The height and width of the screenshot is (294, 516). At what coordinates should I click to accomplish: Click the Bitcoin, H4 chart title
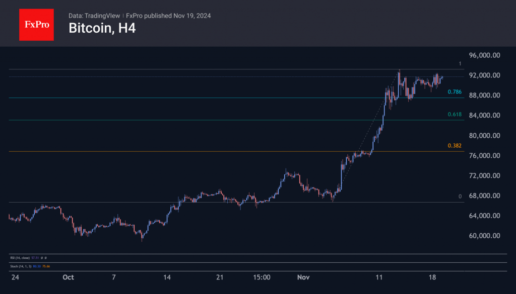pyautogui.click(x=102, y=29)
